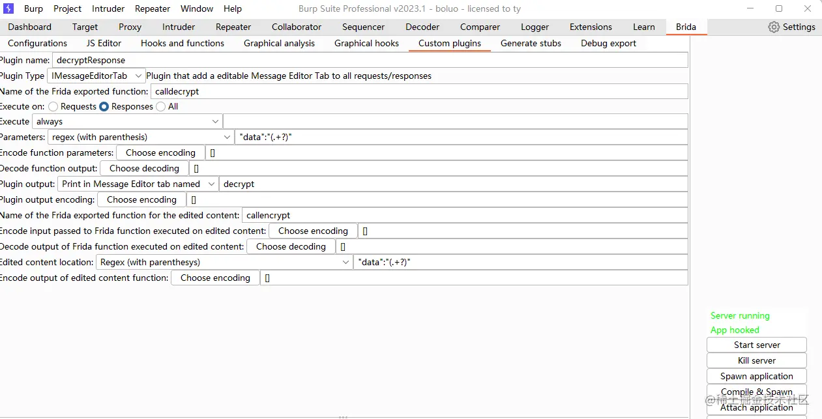
Task: Click the 'Server running' status text
Action: pos(740,315)
